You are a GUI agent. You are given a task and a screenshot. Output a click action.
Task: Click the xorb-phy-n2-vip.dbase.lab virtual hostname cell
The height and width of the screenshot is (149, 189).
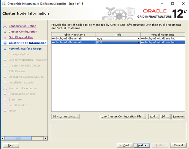pyautogui.click(x=163, y=42)
